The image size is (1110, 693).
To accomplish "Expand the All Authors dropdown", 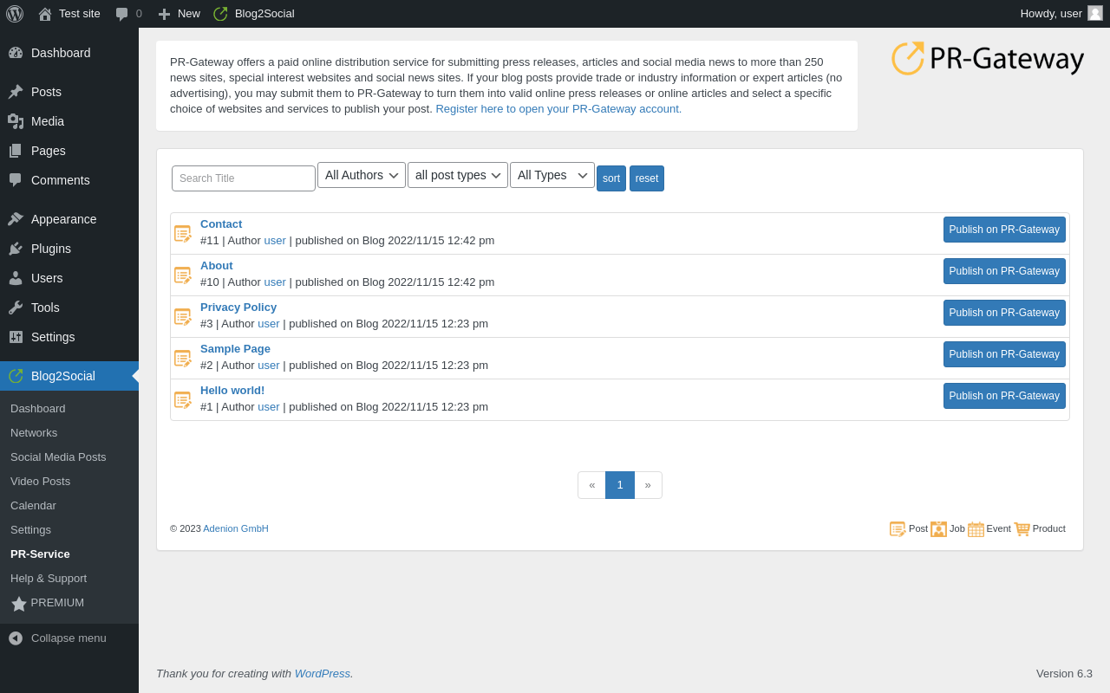I will click(x=362, y=175).
